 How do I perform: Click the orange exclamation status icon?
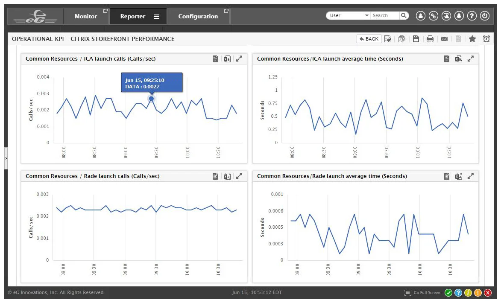point(478,293)
